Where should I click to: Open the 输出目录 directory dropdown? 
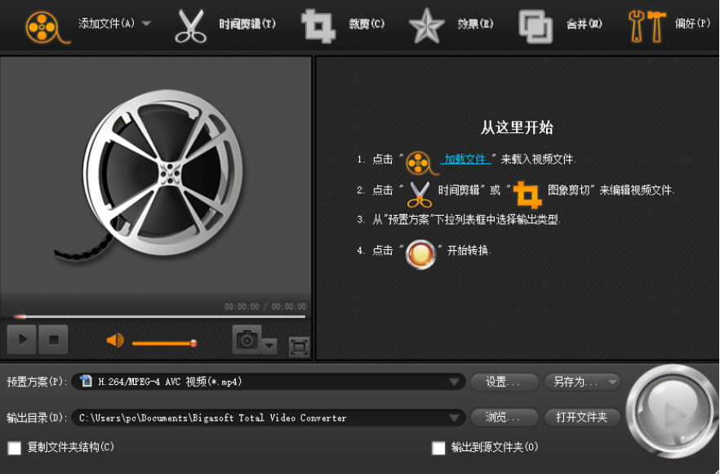point(456,417)
